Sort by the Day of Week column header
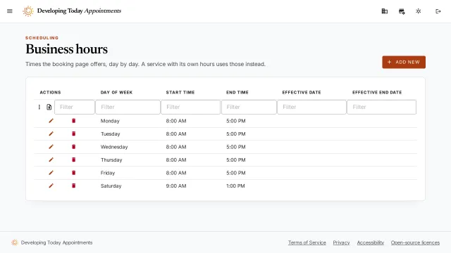 pos(116,92)
